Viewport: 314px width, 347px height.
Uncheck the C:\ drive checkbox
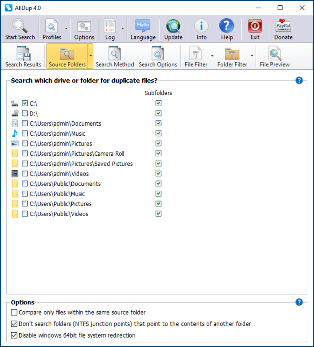pyautogui.click(x=25, y=103)
